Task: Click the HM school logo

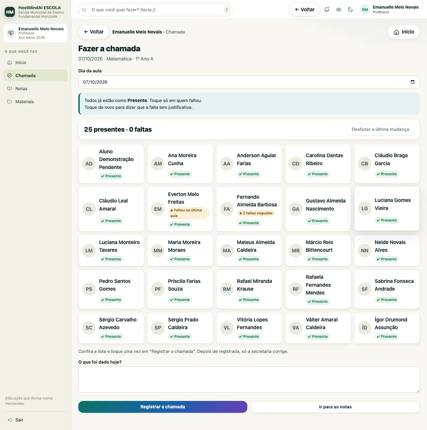Action: pyautogui.click(x=10, y=12)
